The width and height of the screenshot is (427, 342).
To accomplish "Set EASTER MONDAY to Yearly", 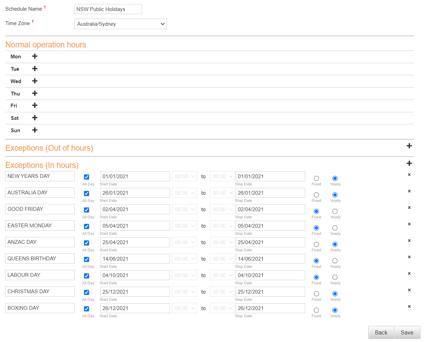I will point(335,228).
